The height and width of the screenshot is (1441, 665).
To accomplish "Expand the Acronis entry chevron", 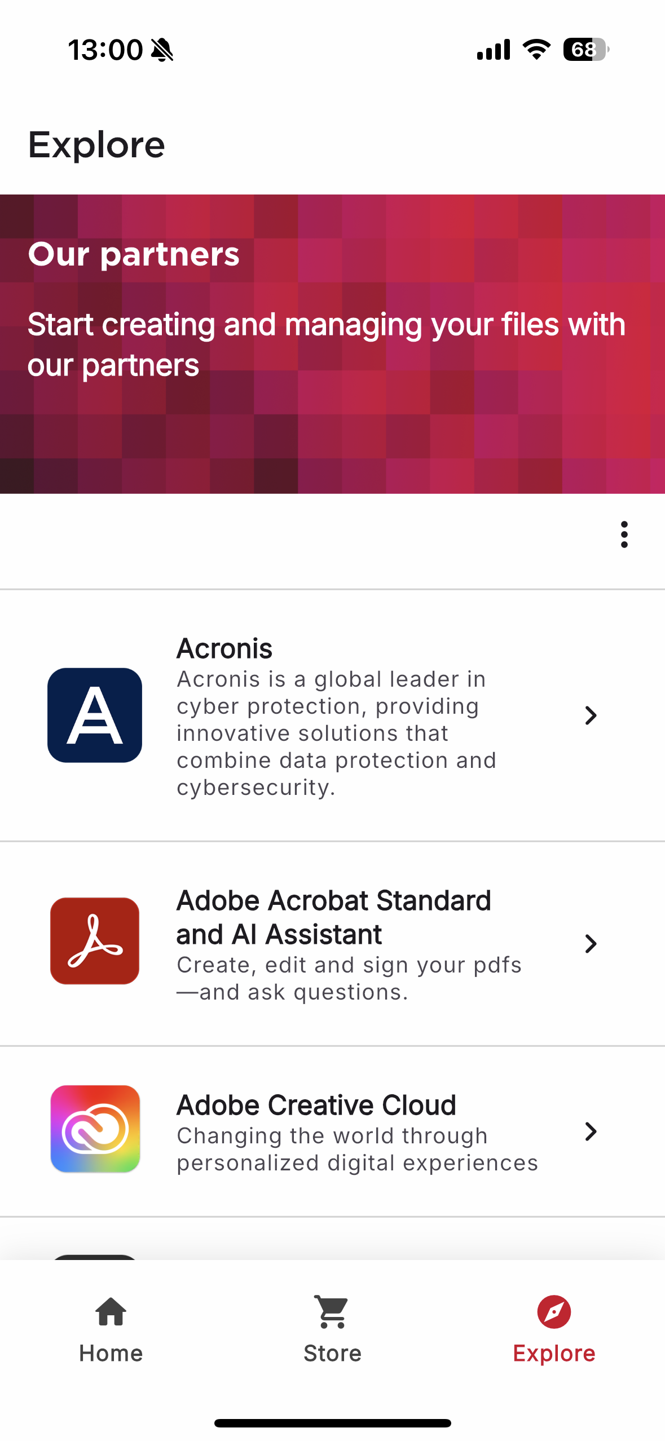I will [x=591, y=715].
